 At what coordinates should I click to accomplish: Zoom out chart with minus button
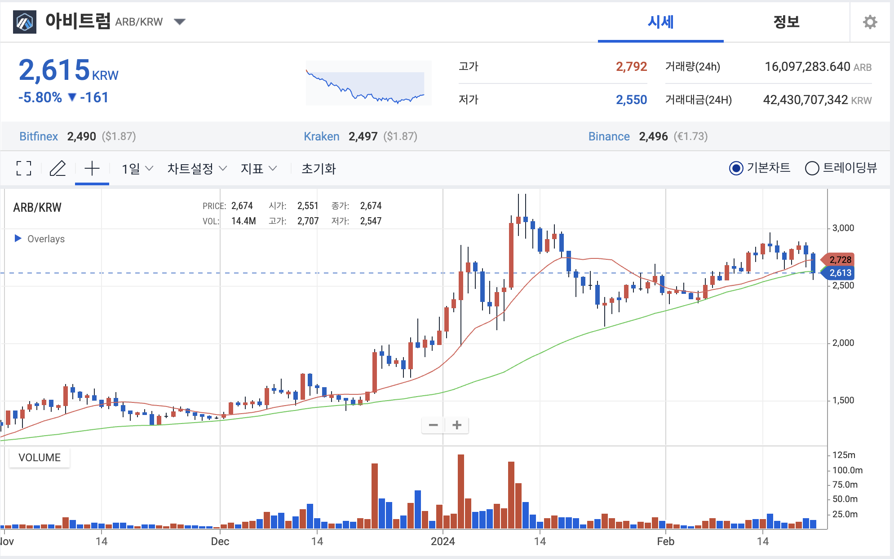click(x=433, y=425)
